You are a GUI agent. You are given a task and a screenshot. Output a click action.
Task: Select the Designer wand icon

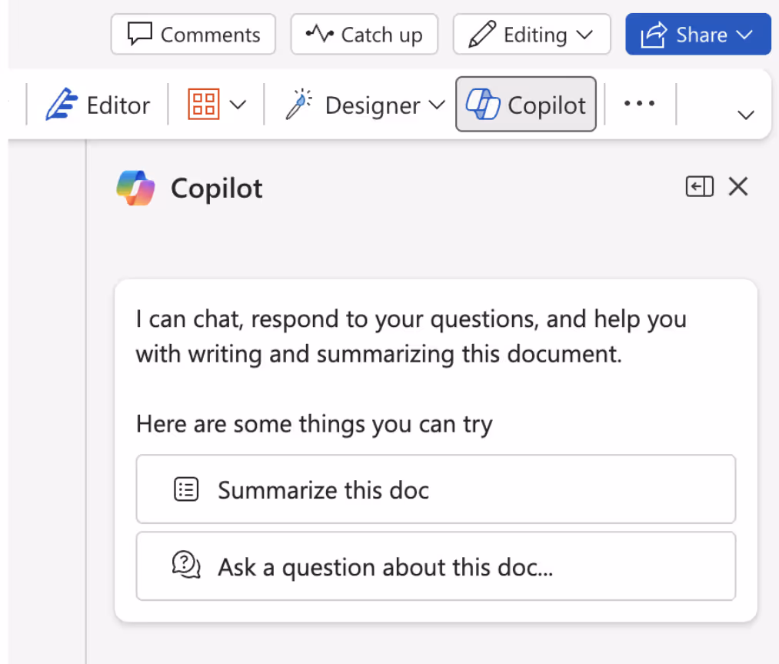click(x=299, y=103)
